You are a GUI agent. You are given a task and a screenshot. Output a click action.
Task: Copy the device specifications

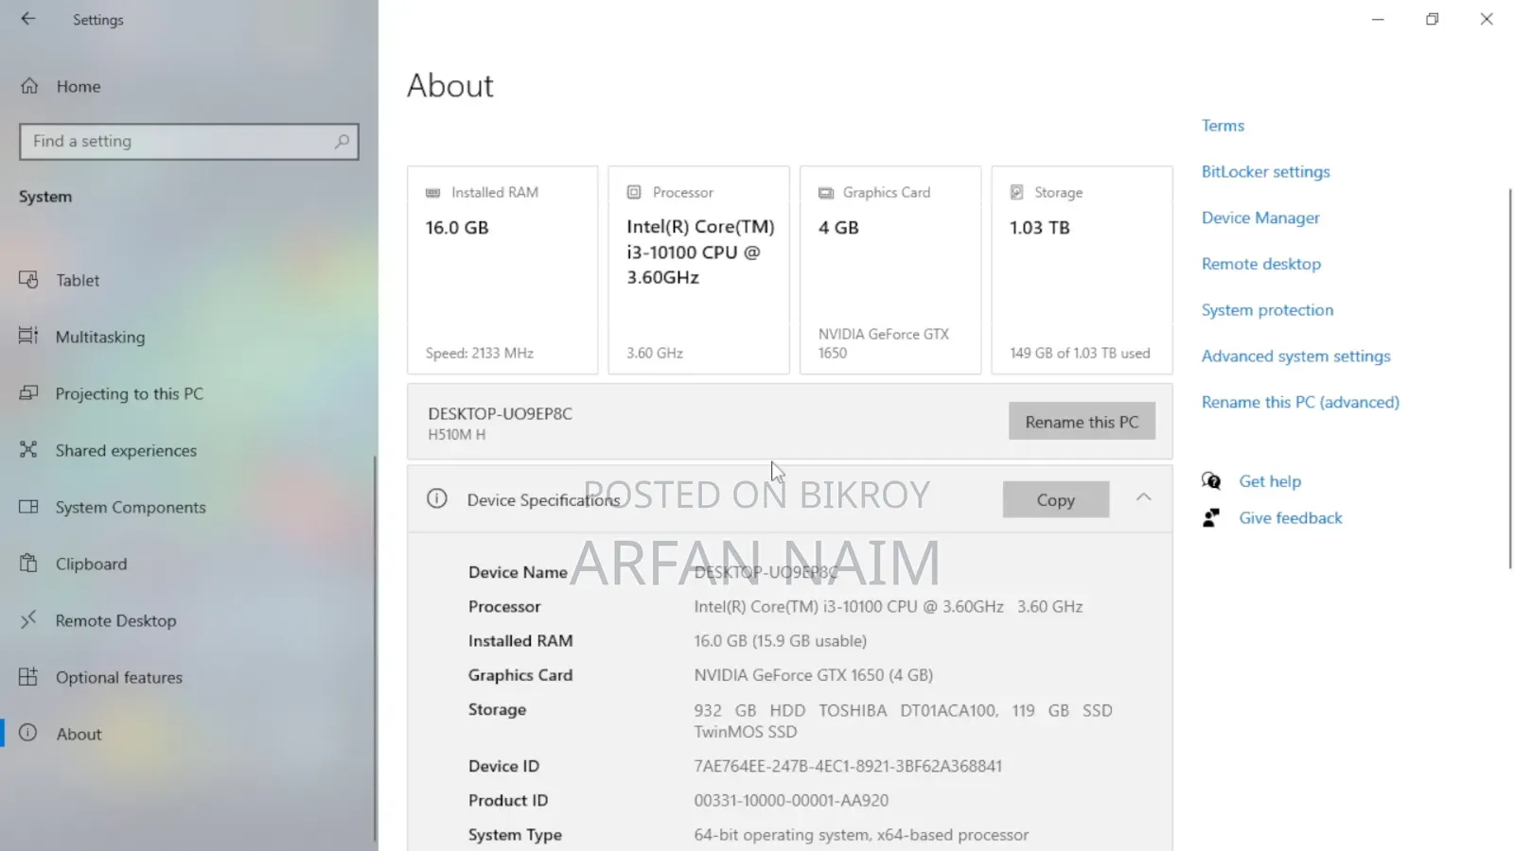[x=1056, y=499]
